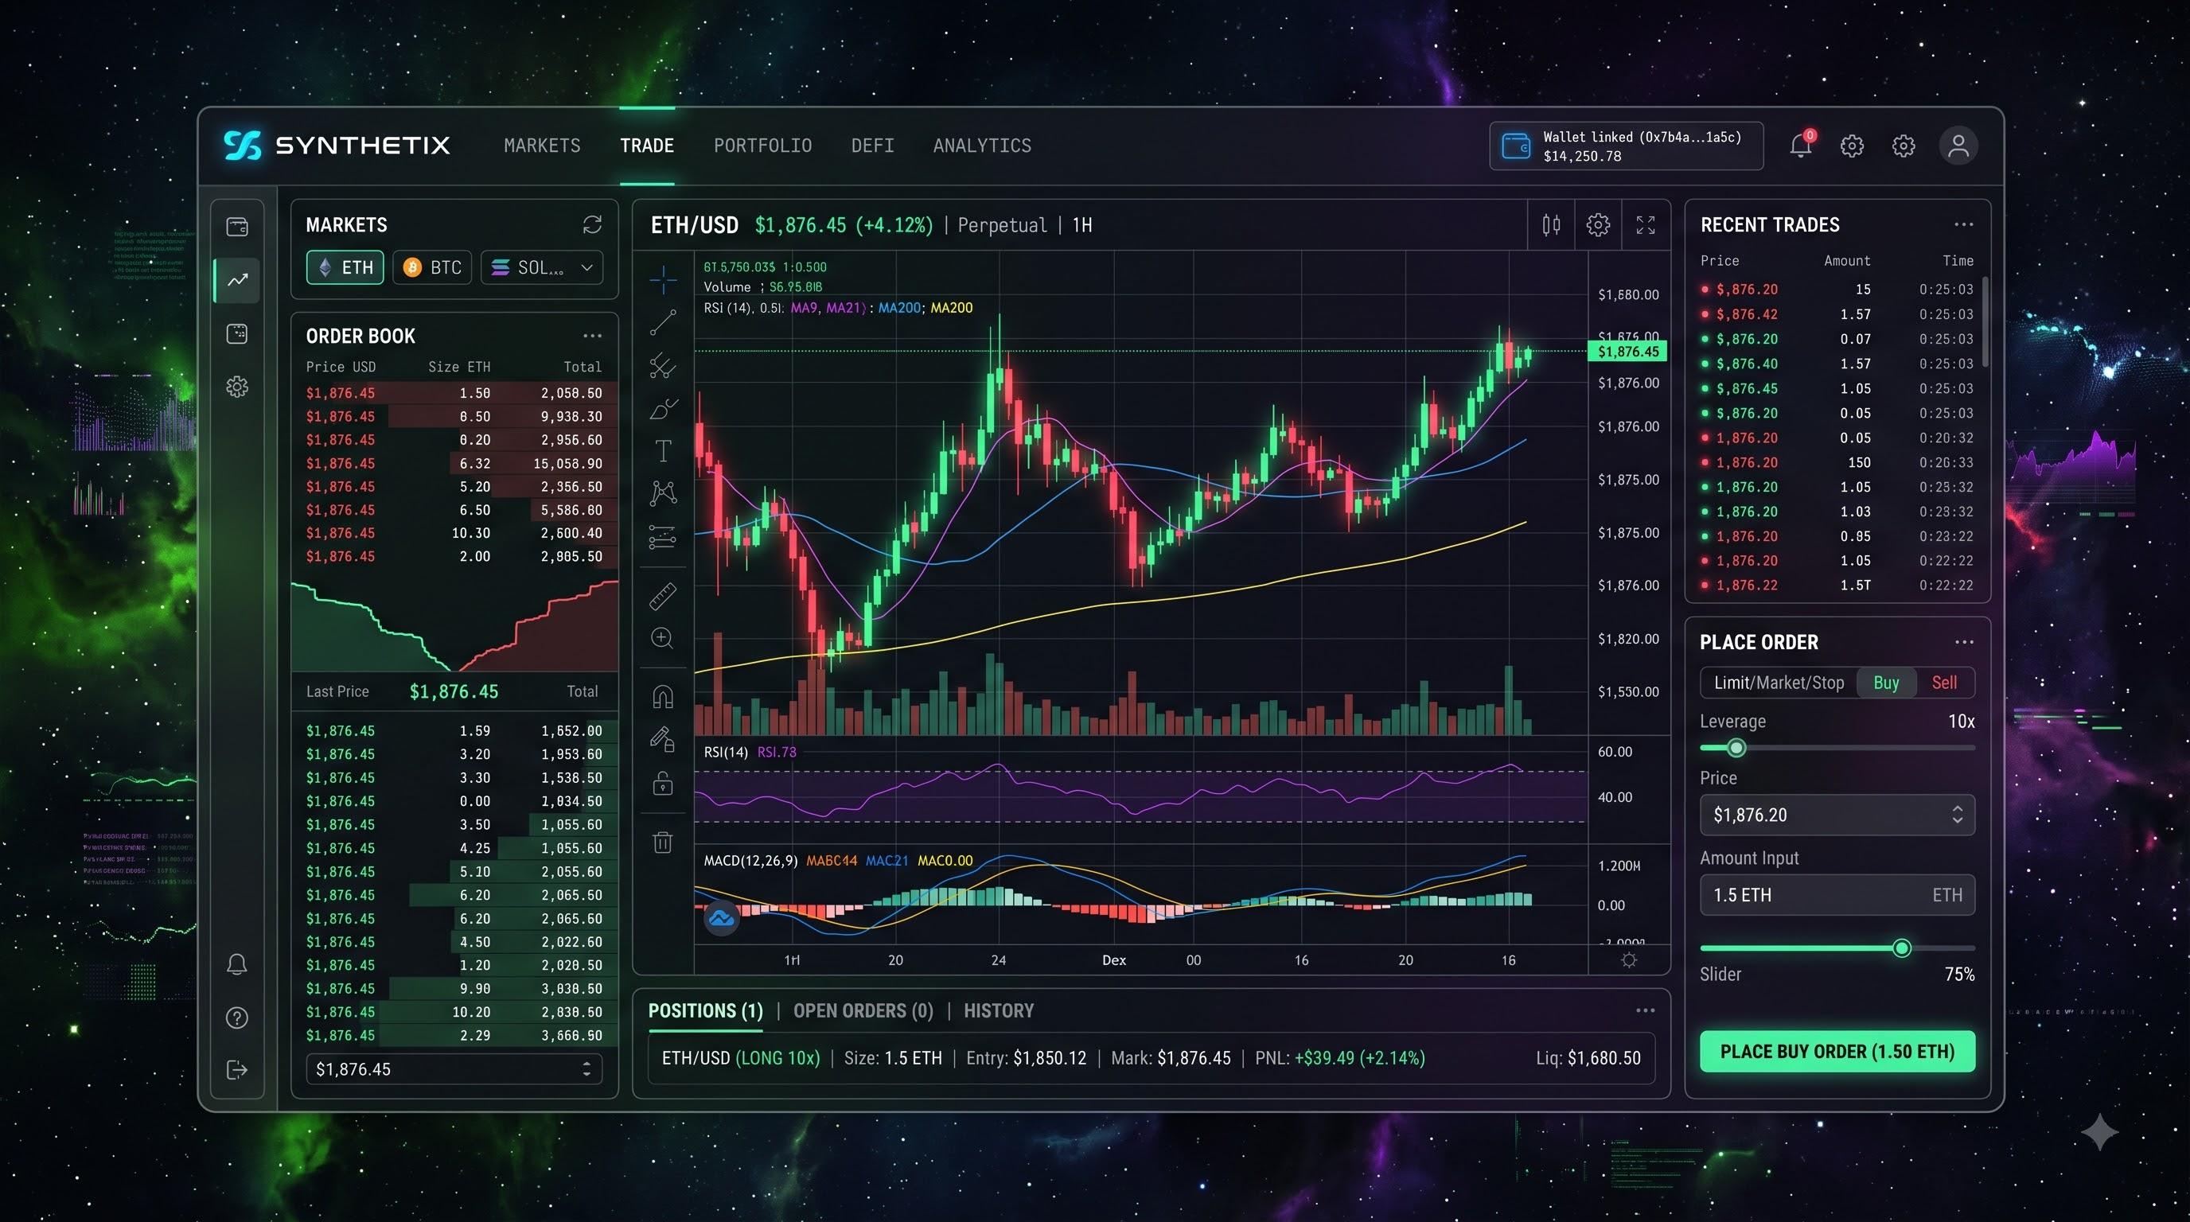The width and height of the screenshot is (2190, 1222).
Task: Select the Buy order side
Action: point(1886,683)
